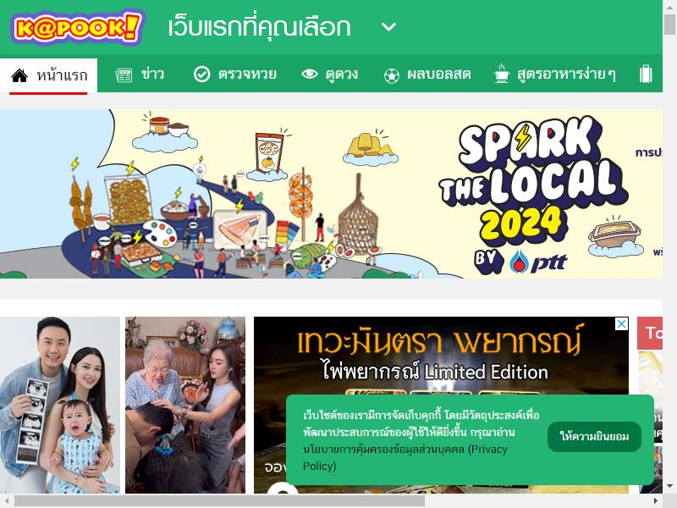This screenshot has height=508, width=677.
Task: Click the horizontal scrollbar right arrow
Action: coord(656,501)
